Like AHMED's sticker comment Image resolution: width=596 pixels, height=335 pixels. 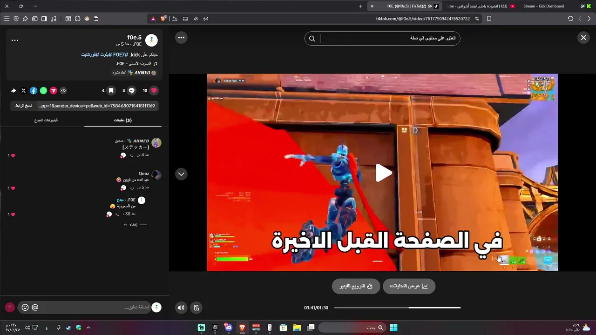pyautogui.click(x=13, y=155)
